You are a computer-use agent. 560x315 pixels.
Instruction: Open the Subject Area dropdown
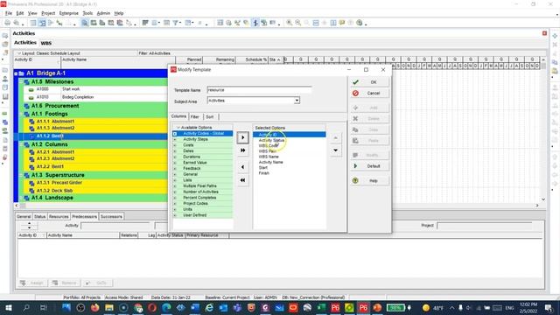pos(297,101)
